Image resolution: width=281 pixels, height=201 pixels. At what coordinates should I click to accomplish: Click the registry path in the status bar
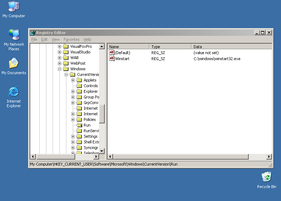tap(104, 164)
